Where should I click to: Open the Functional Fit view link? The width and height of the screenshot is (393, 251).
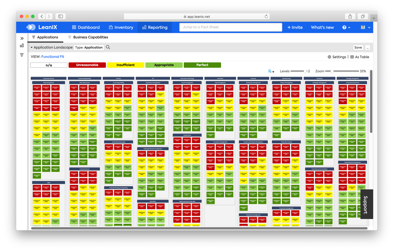click(x=53, y=57)
